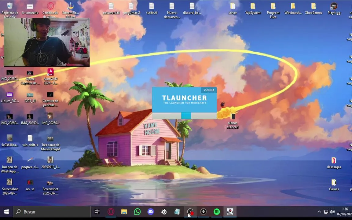This screenshot has width=352, height=220.
Task: Open the 'planos autocad' folder
Action: 233,121
